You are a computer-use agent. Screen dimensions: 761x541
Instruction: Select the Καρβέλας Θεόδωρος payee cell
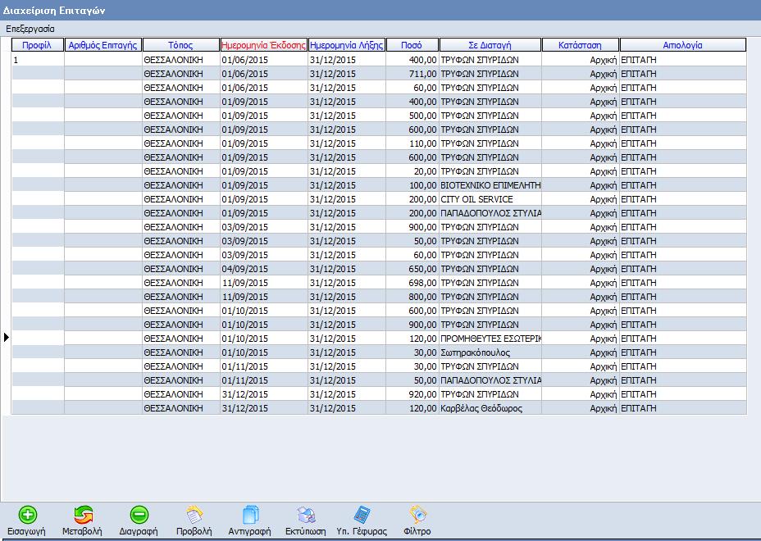(x=490, y=408)
